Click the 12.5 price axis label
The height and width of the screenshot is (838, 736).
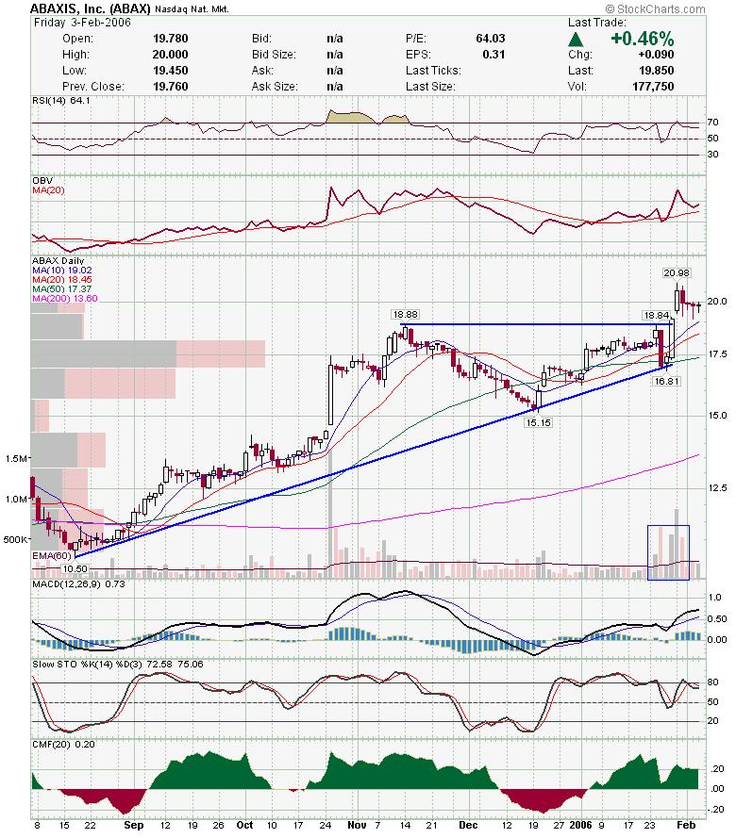pyautogui.click(x=718, y=488)
